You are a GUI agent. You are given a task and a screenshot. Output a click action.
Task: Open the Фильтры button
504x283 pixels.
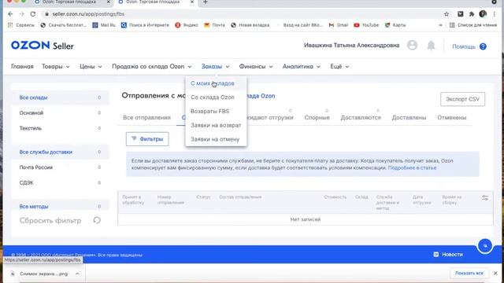147,139
